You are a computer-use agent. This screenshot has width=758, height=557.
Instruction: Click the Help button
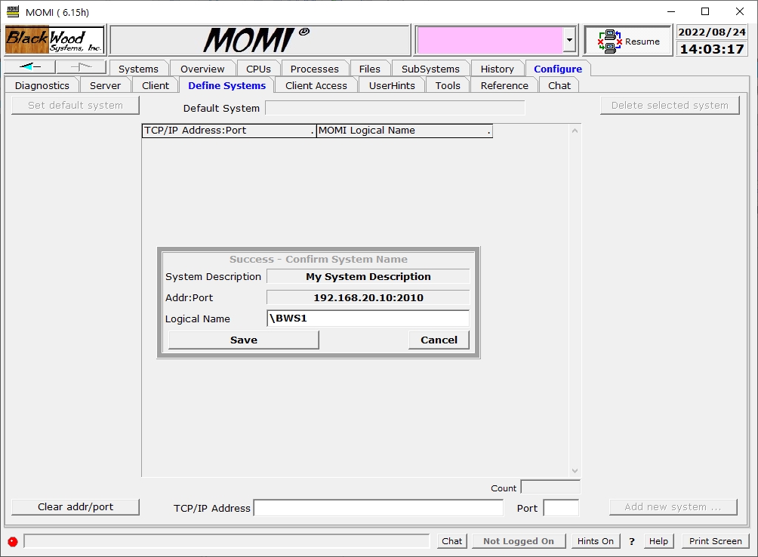pos(658,541)
